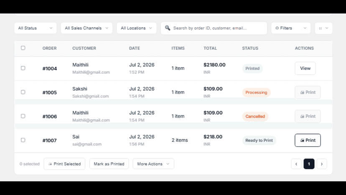Click the Print Selected button
Image resolution: width=346 pixels, height=195 pixels.
pos(64,164)
